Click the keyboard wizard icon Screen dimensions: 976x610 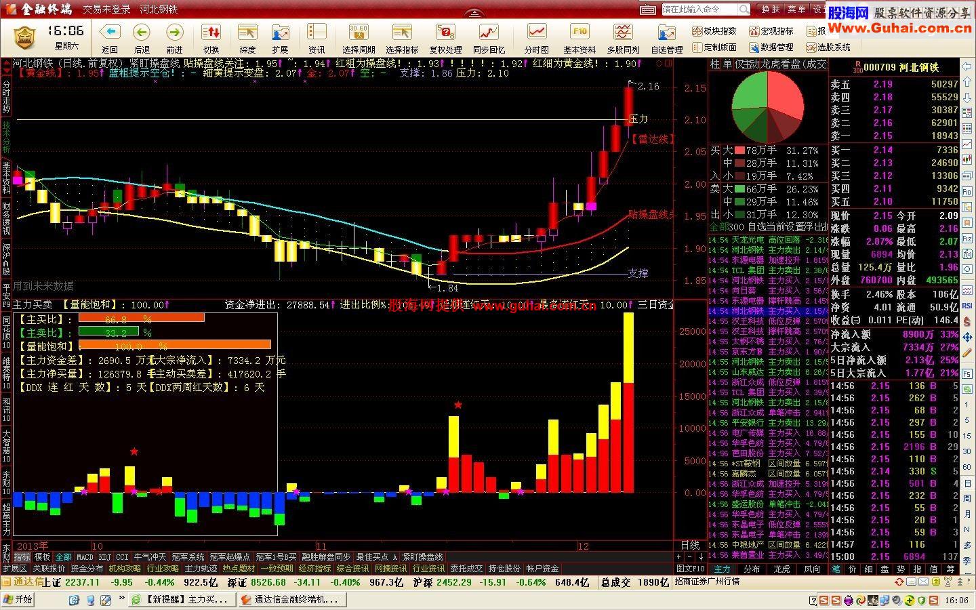tap(649, 9)
